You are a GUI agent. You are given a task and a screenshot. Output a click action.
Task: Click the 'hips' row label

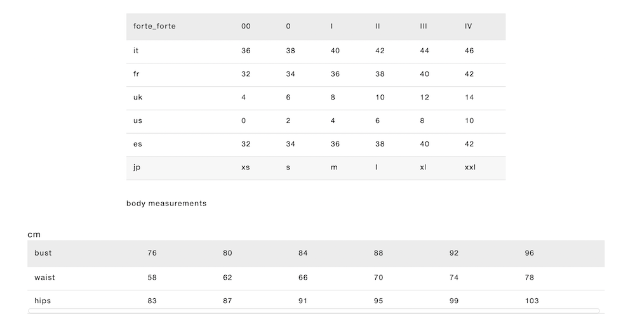[x=43, y=301]
